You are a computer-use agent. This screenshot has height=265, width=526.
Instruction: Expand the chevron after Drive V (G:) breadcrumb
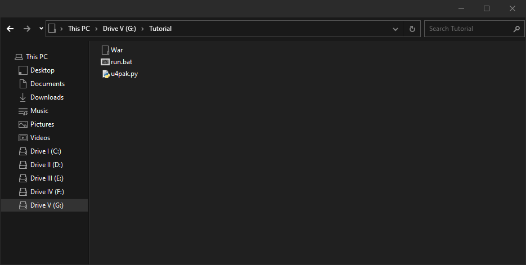[143, 29]
